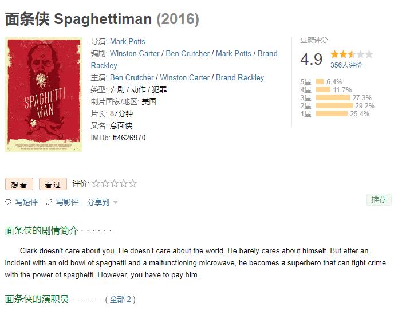This screenshot has width=402, height=310.
Task: Click the 推荐 recommend button
Action: pyautogui.click(x=379, y=199)
